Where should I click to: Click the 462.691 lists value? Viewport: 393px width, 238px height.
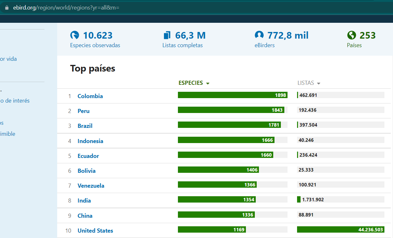[308, 95]
